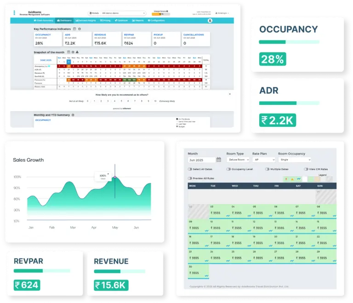Click the orange warning triangle legend icon
Viewport: 353px width, 303px height.
292,179
